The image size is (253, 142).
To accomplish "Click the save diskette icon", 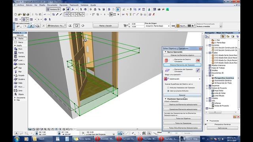I will [24, 14].
